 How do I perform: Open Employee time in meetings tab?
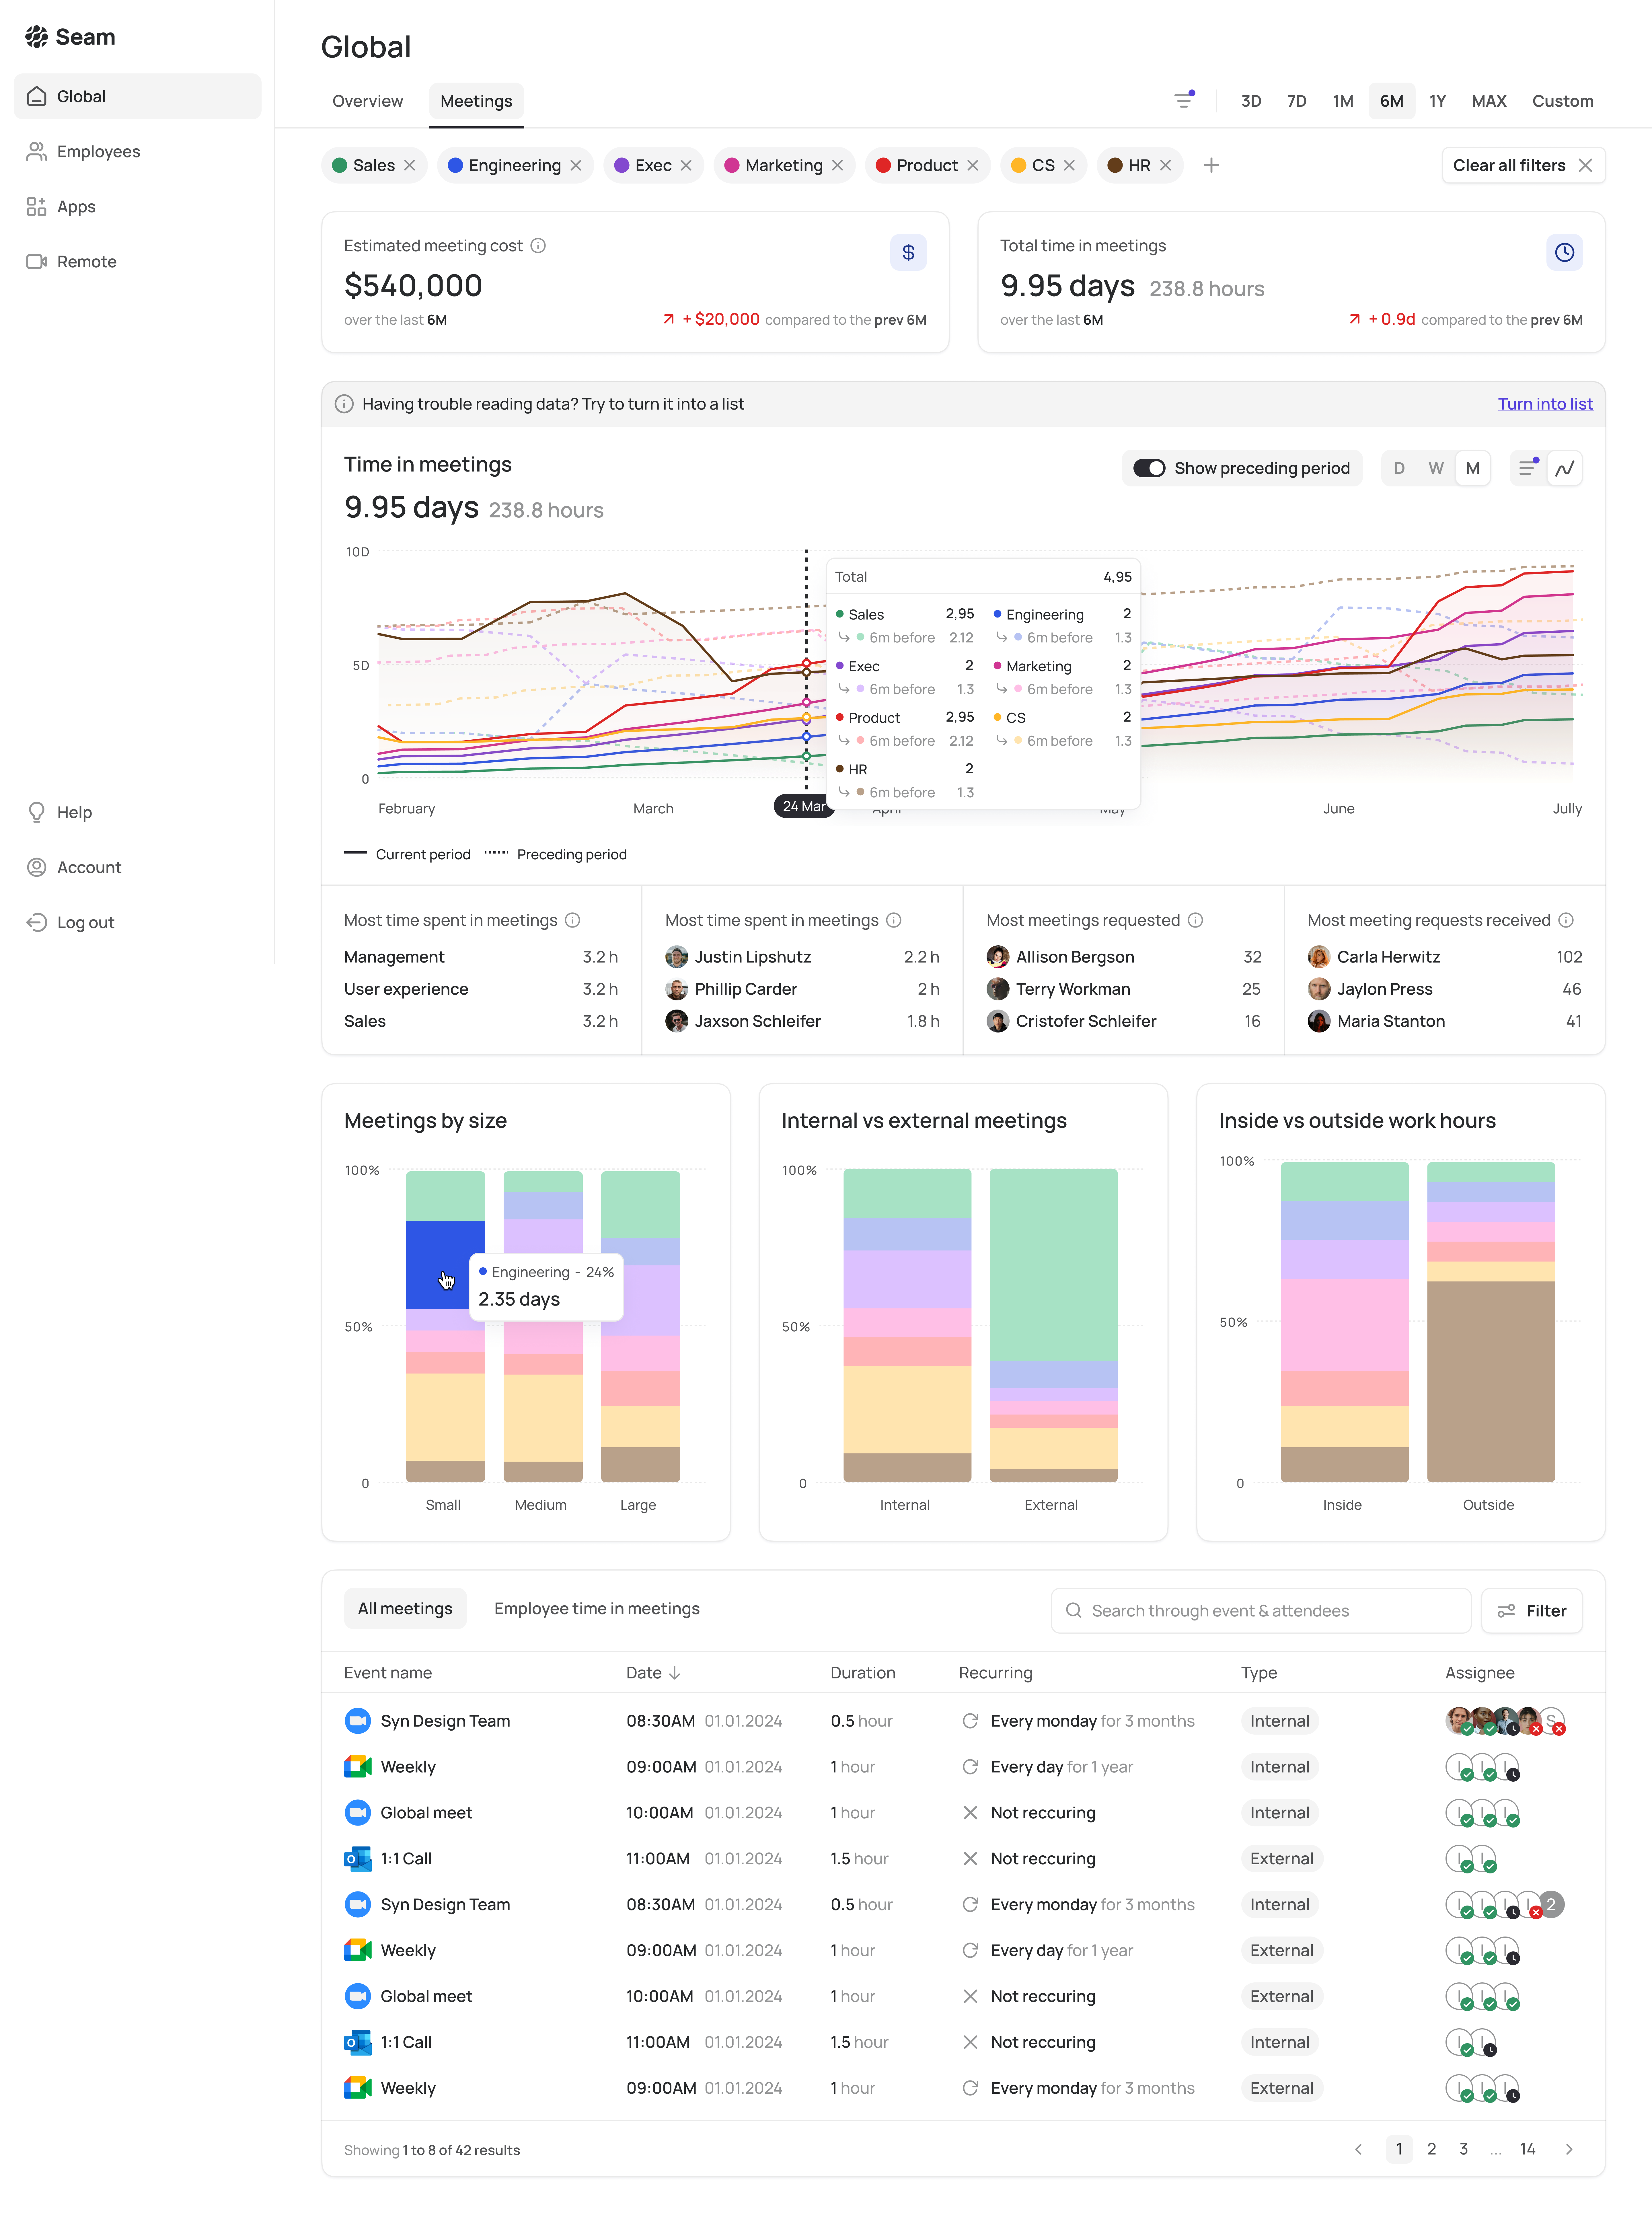click(596, 1608)
